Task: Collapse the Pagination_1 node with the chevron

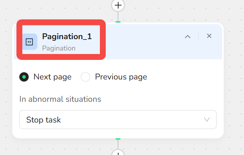Action: pos(188,37)
